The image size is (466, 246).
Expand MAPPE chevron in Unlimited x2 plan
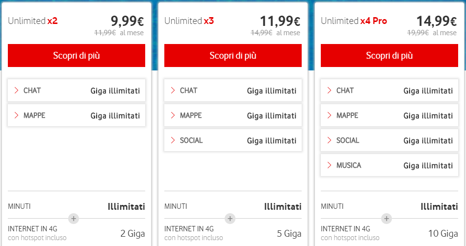(16, 116)
